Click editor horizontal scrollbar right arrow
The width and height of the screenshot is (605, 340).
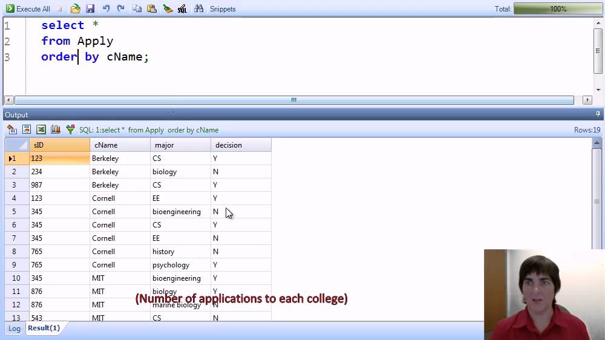click(587, 100)
